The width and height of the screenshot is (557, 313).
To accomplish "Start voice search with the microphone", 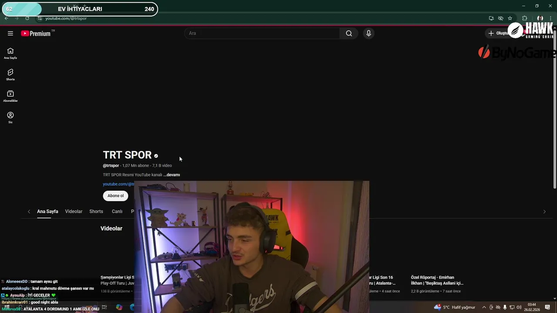I will pyautogui.click(x=369, y=33).
